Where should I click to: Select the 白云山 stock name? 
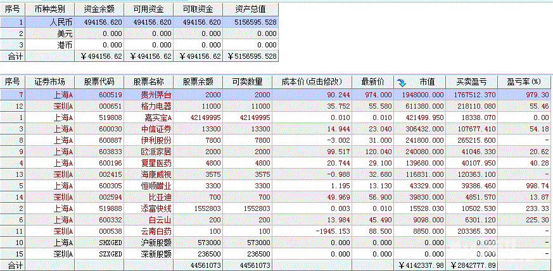(160, 220)
